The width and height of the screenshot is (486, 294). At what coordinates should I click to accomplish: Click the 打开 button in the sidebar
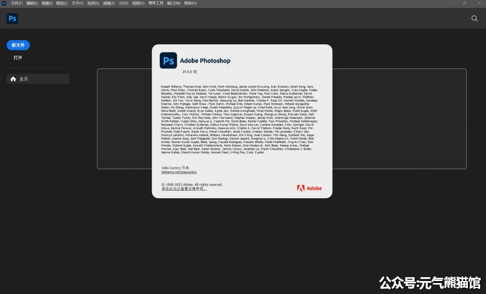tap(18, 58)
